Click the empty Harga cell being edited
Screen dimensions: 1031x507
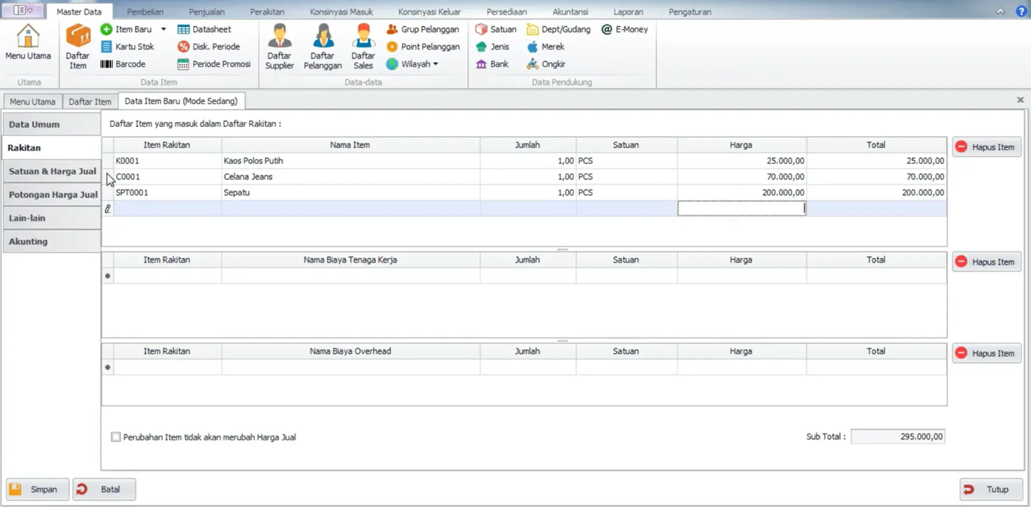[x=741, y=208]
